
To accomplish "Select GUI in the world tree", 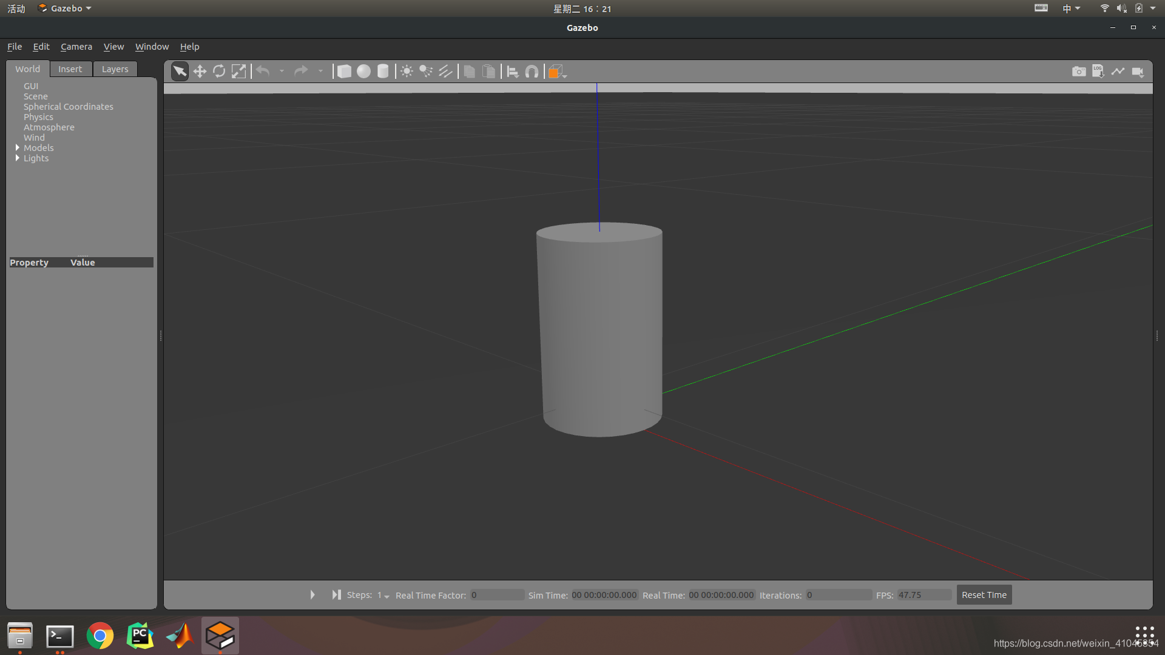I will click(31, 86).
